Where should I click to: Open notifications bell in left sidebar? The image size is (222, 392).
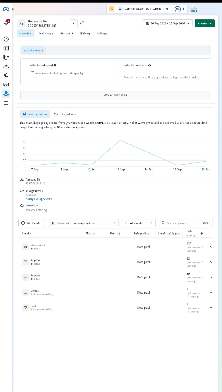pos(6,23)
